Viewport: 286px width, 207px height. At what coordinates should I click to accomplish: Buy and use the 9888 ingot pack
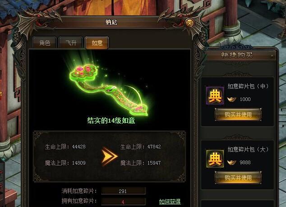238,178
